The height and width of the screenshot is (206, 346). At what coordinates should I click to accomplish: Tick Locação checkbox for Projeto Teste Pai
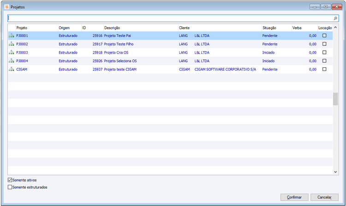click(324, 35)
